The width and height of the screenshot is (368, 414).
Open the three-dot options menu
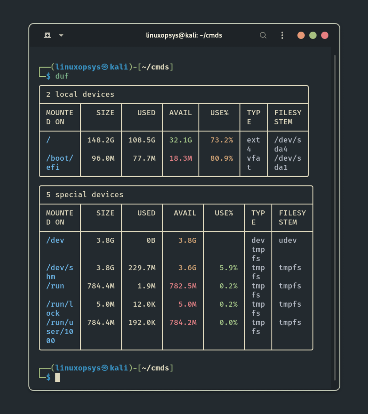pos(282,35)
